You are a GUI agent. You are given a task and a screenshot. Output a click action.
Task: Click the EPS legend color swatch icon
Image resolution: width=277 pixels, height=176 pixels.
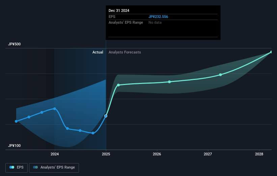point(12,167)
